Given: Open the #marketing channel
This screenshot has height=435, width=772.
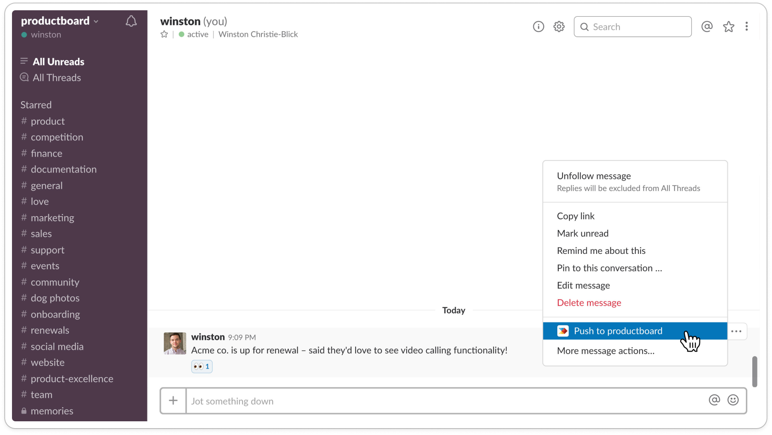Looking at the screenshot, I should coord(48,217).
